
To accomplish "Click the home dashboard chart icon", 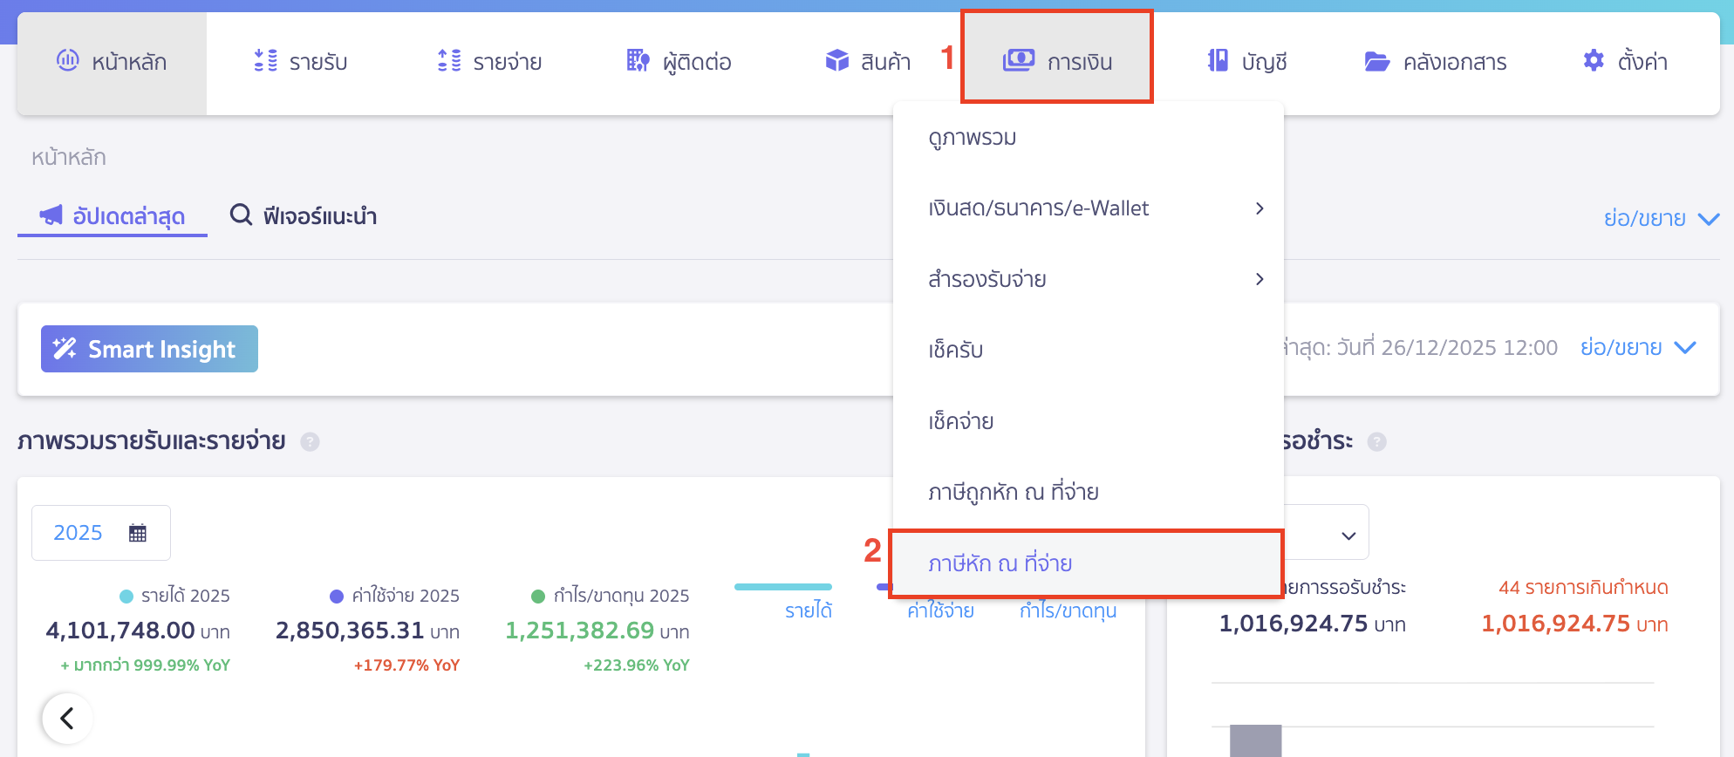I will point(68,60).
